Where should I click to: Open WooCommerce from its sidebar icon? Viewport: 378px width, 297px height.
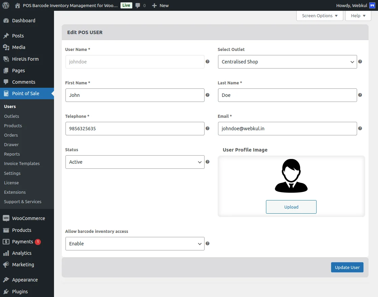click(6, 218)
